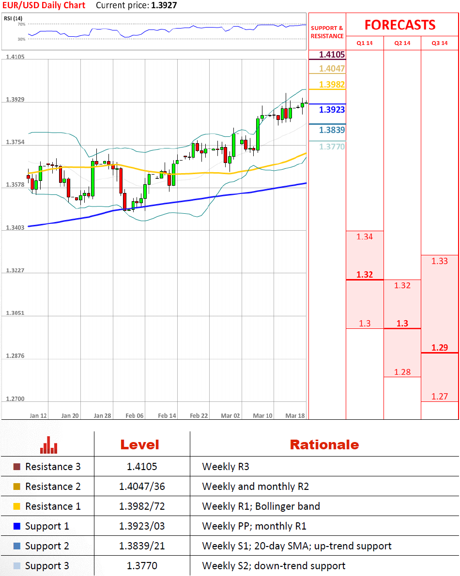Click the FORECASTS heading
Screen dimensions: 460x576
[400, 25]
